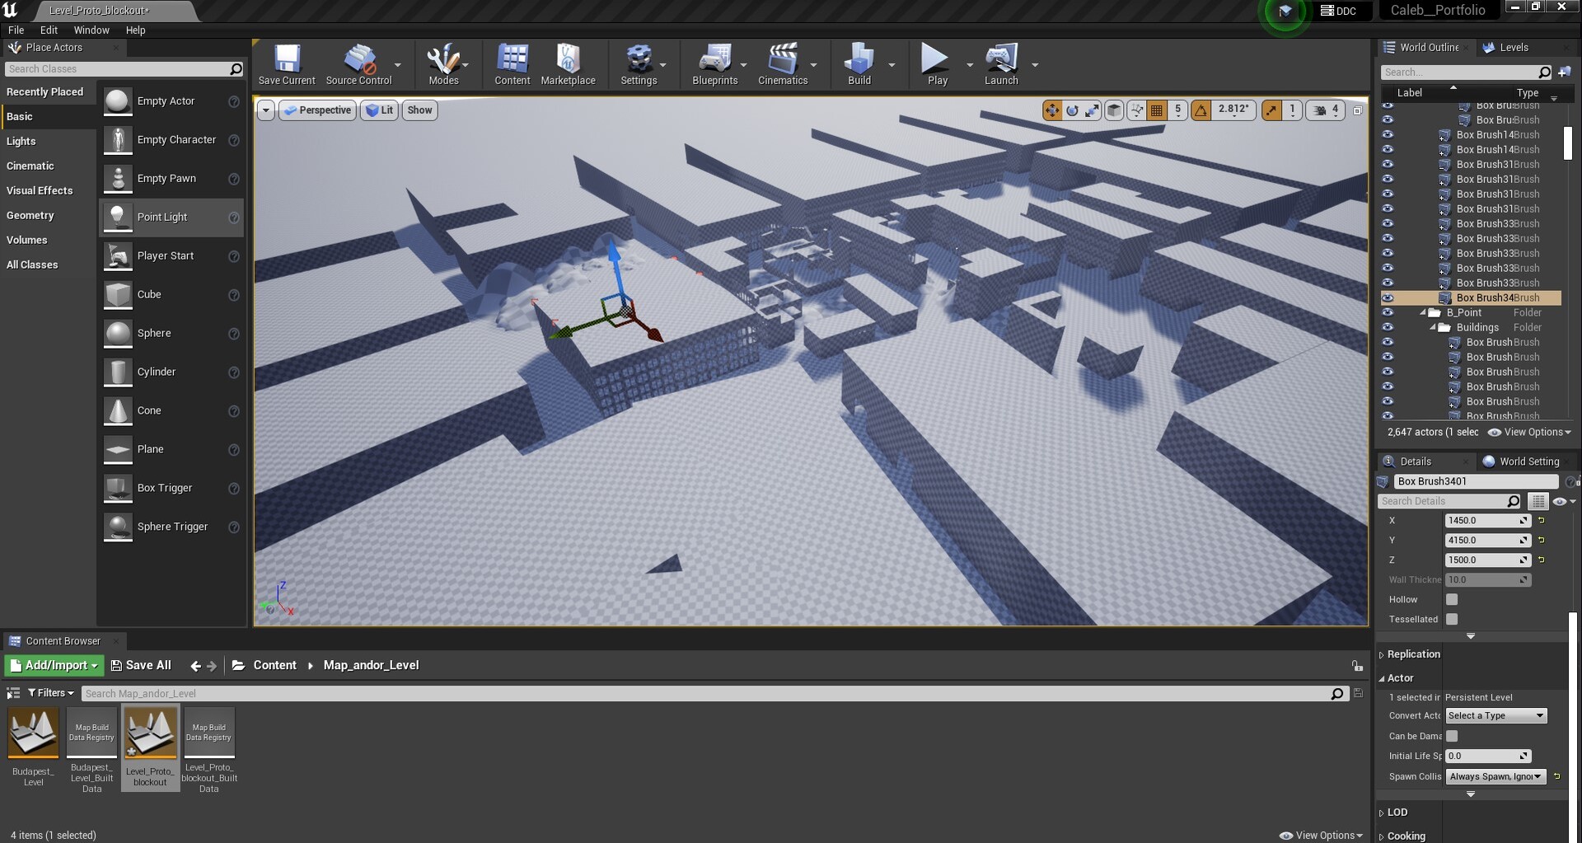Viewport: 1582px width, 843px height.
Task: Click the Cinematics toolbar icon
Action: [x=783, y=64]
